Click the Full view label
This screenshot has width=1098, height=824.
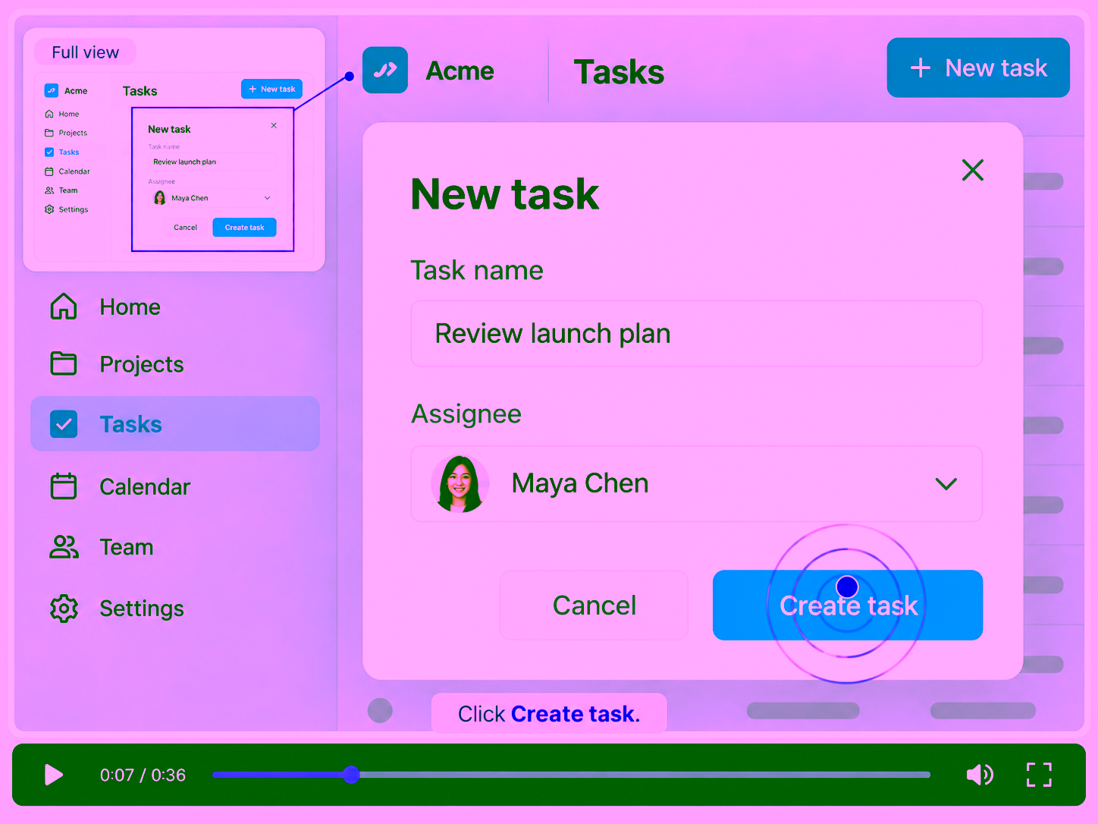tap(86, 52)
